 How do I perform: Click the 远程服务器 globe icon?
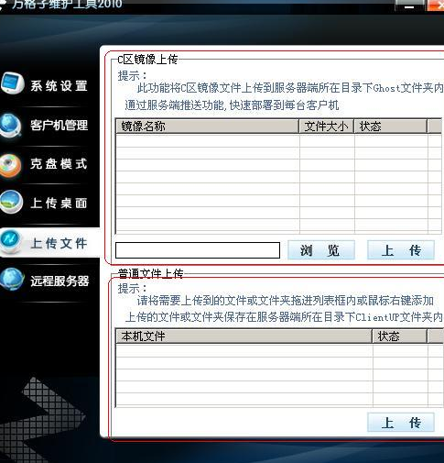[12, 279]
